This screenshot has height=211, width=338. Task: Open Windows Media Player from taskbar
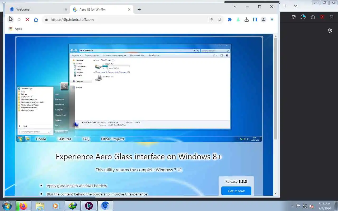[x=56, y=206]
